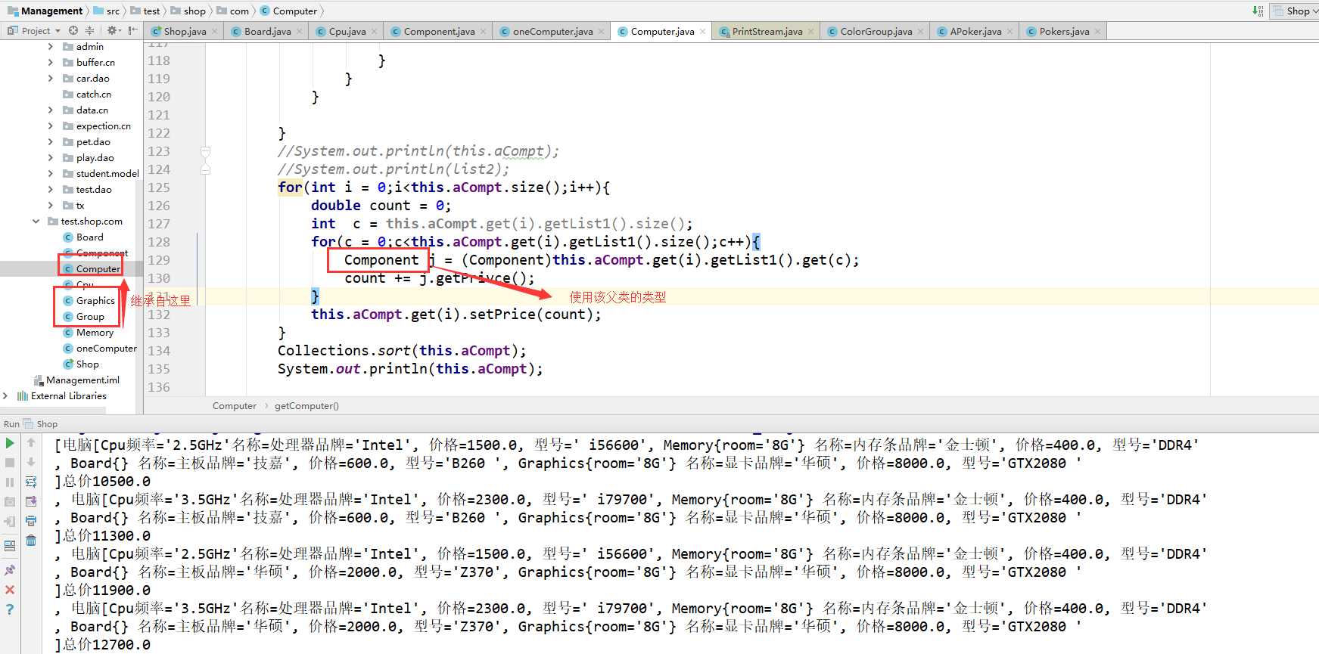
Task: Click the Pause output icon
Action: coord(10,482)
